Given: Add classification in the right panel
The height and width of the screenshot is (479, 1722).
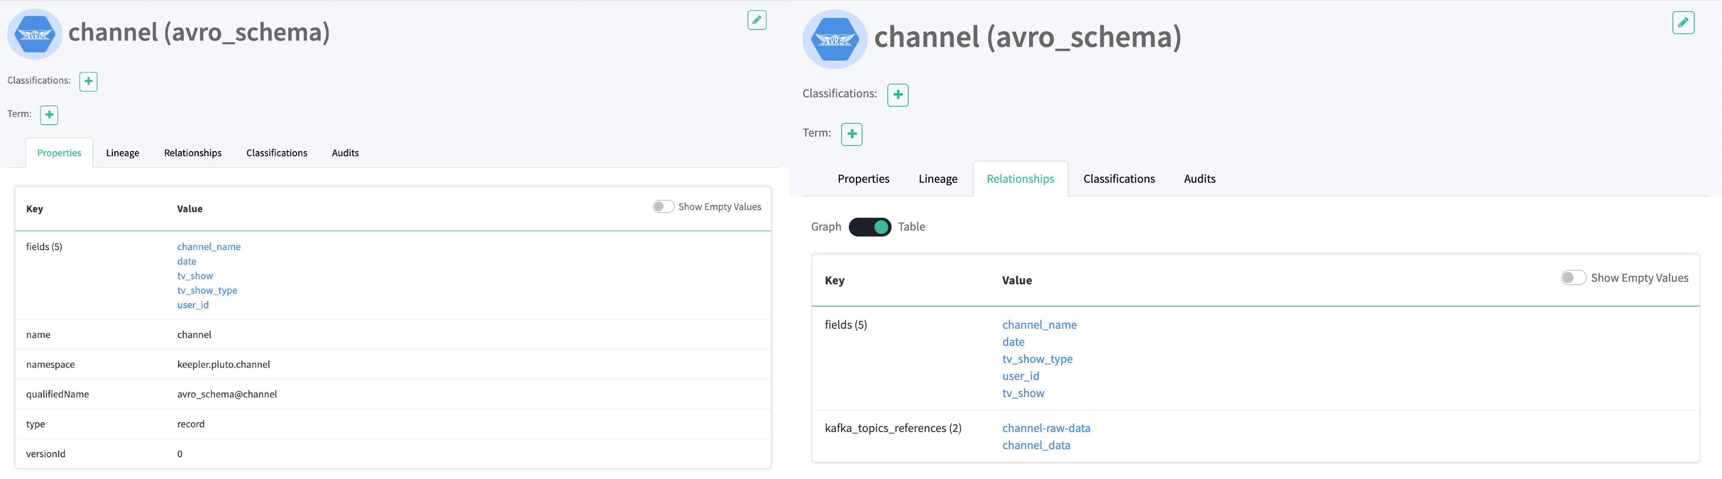Looking at the screenshot, I should click(x=897, y=95).
